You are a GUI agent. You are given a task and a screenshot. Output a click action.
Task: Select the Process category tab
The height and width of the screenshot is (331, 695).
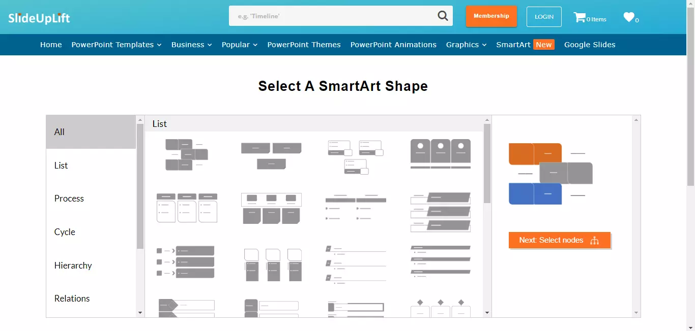69,198
